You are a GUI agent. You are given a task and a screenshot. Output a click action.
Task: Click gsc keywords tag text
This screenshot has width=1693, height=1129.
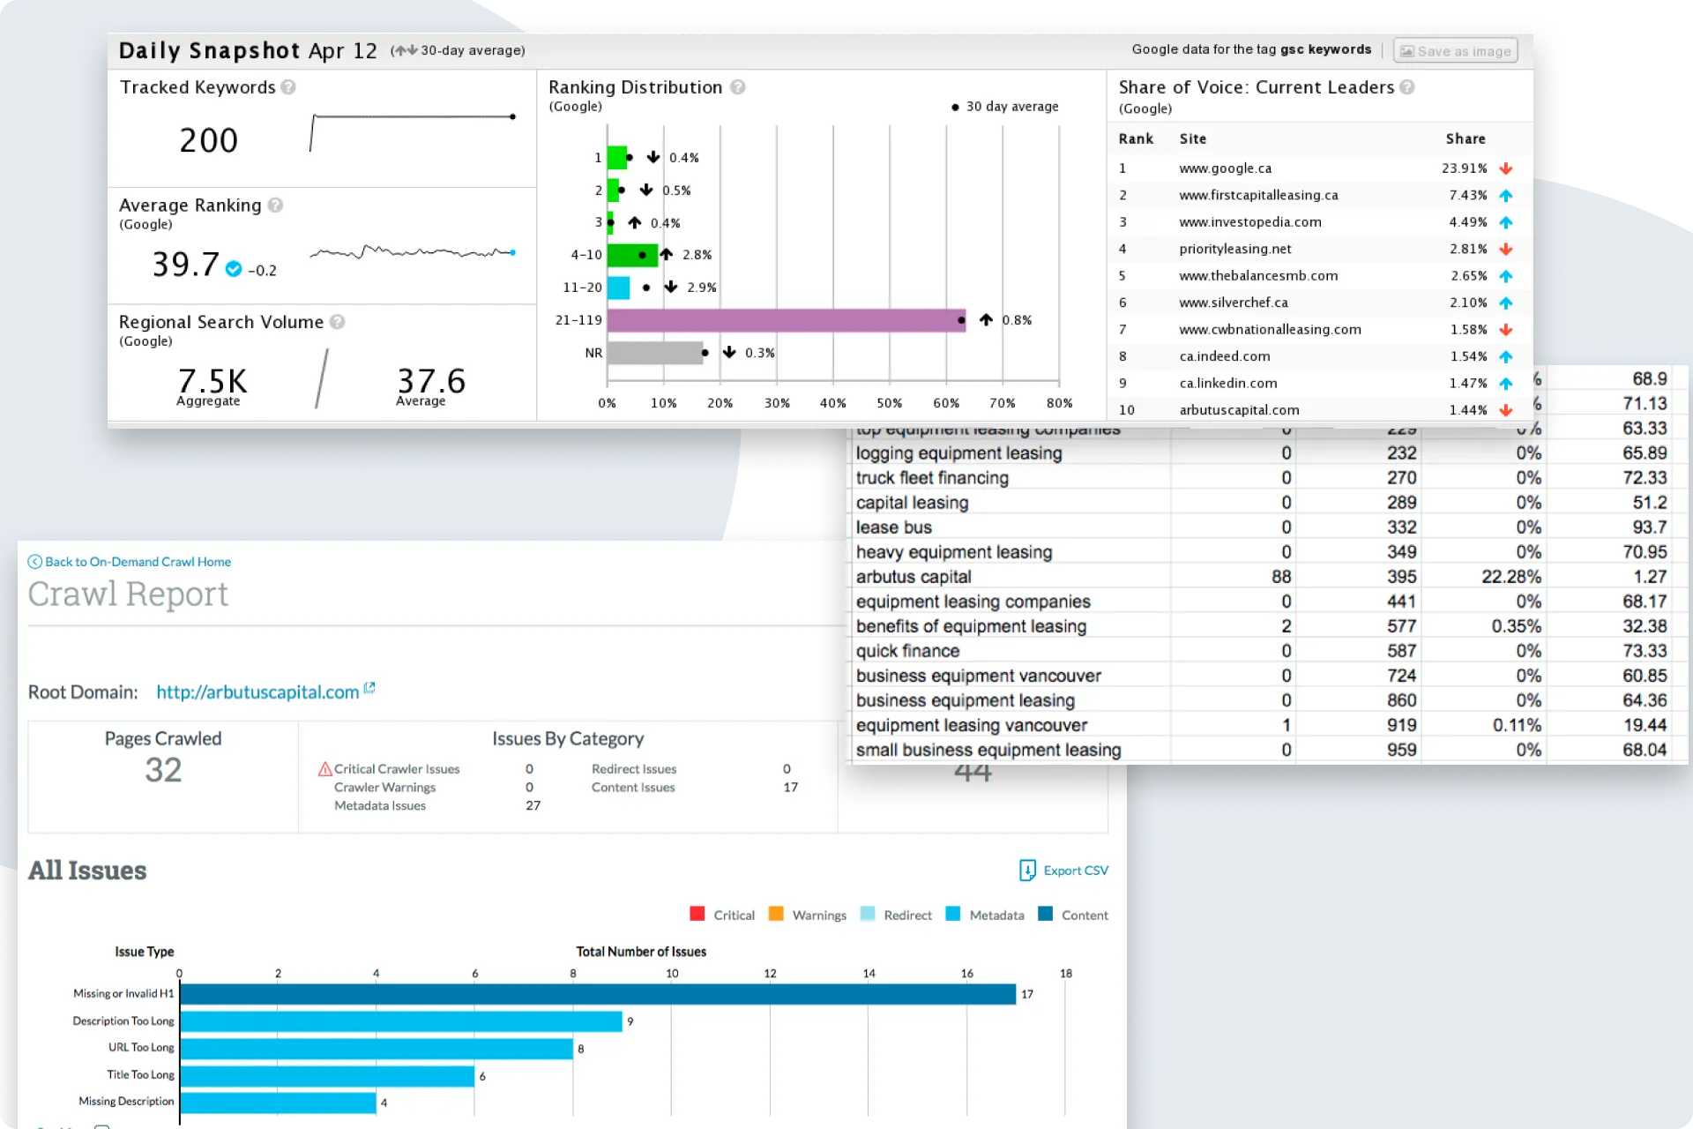coord(1326,49)
